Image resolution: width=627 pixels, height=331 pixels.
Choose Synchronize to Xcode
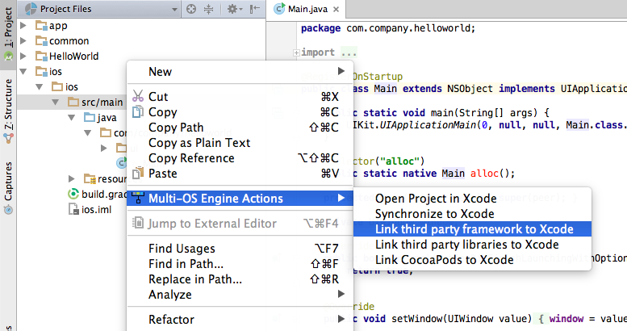pyautogui.click(x=472, y=214)
